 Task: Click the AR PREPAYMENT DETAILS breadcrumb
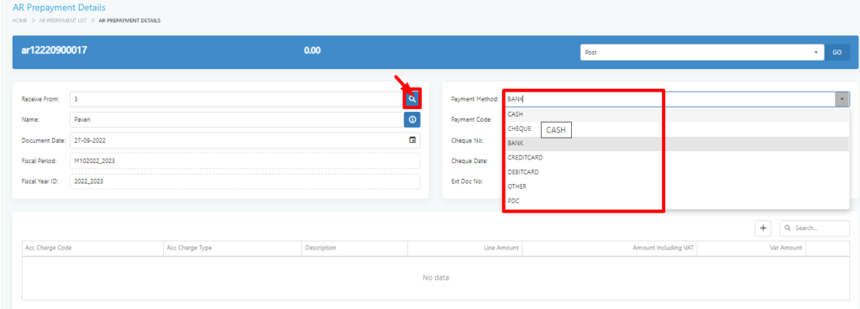[129, 20]
